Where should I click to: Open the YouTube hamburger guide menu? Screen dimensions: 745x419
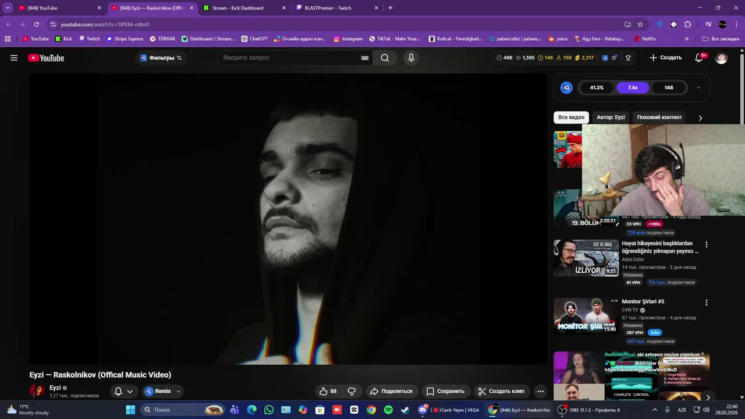click(14, 58)
